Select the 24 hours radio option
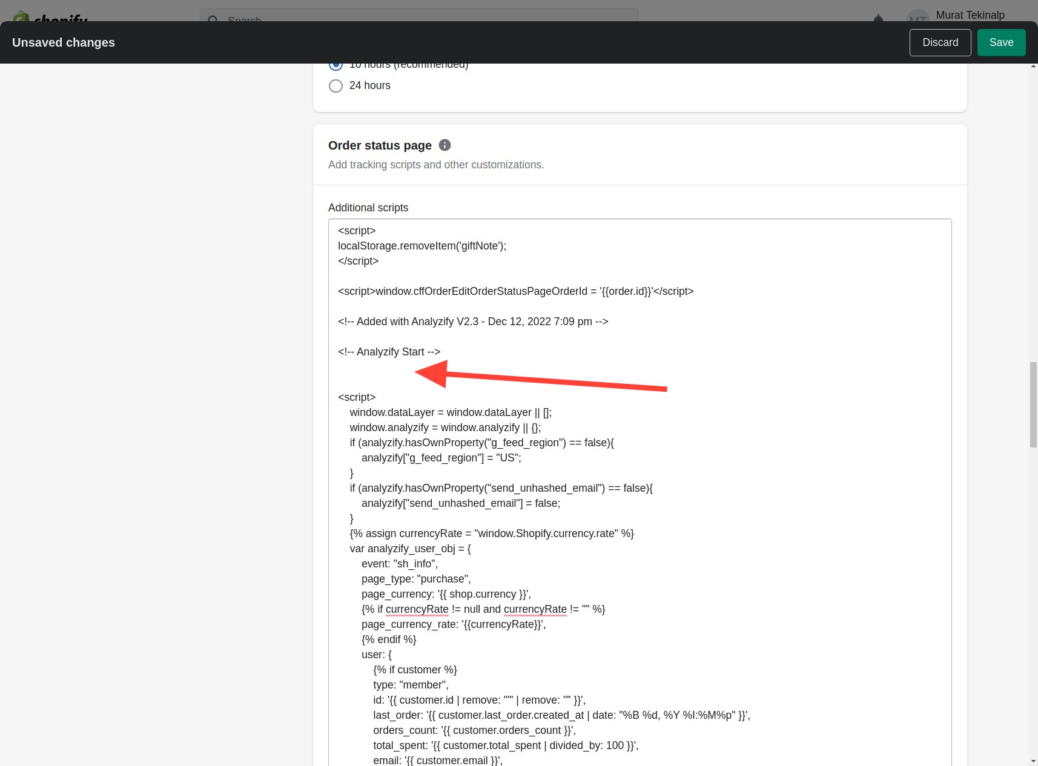This screenshot has width=1038, height=766. click(336, 85)
